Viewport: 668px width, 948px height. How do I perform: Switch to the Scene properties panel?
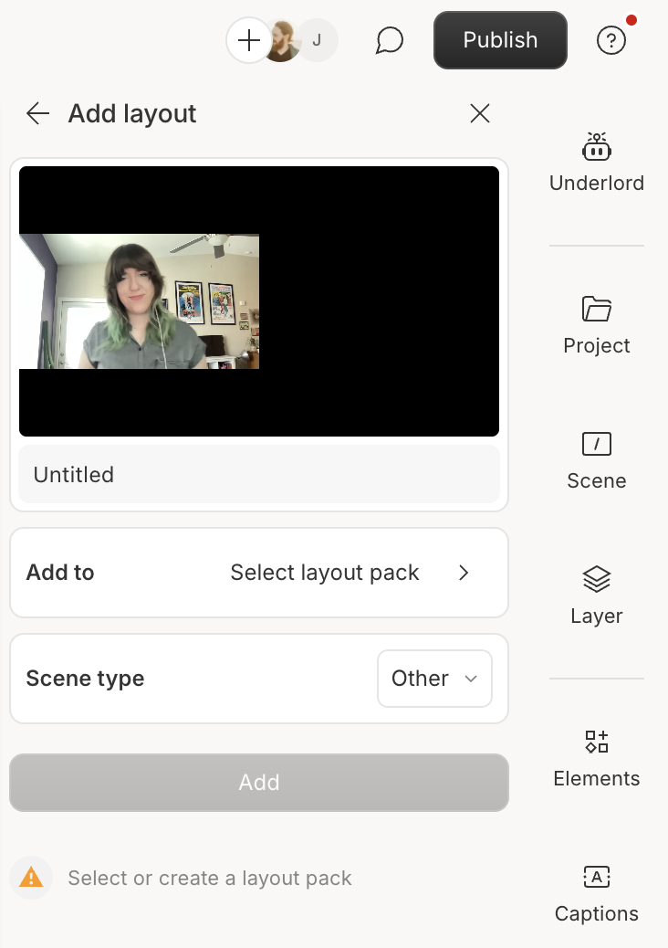(x=596, y=460)
